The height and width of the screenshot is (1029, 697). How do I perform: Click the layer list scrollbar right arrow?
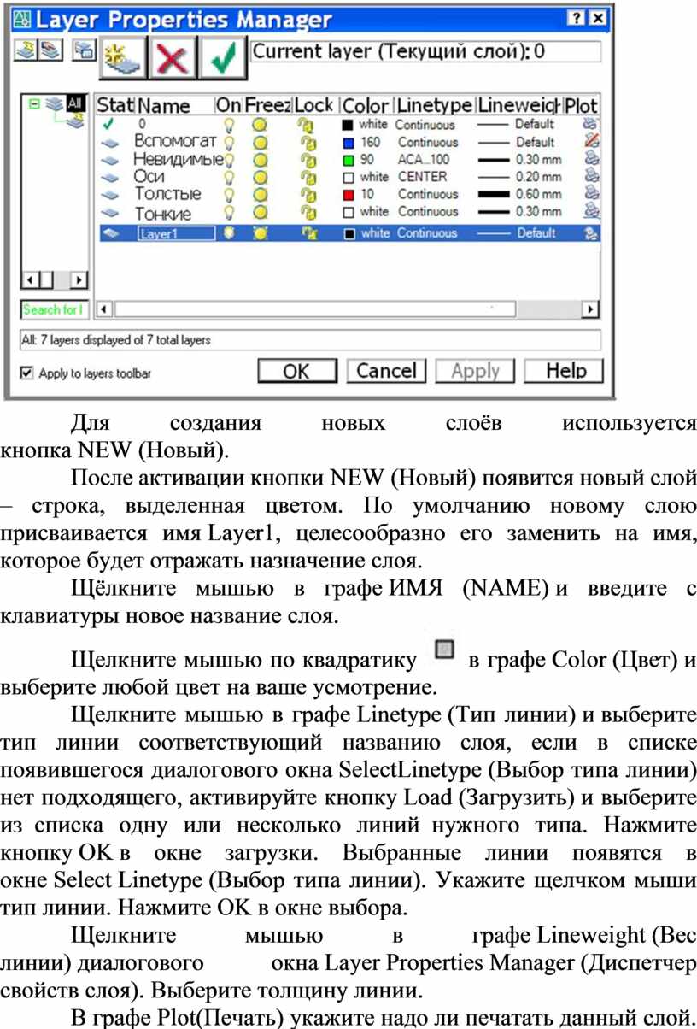click(590, 309)
